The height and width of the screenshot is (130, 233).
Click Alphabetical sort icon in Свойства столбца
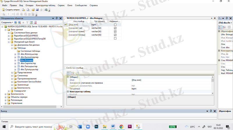73,73
